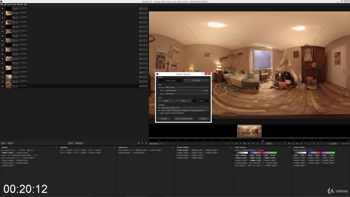Click the white gain gradient in Input Camera
Image resolution: width=350 pixels, height=197 pixels.
click(x=241, y=153)
